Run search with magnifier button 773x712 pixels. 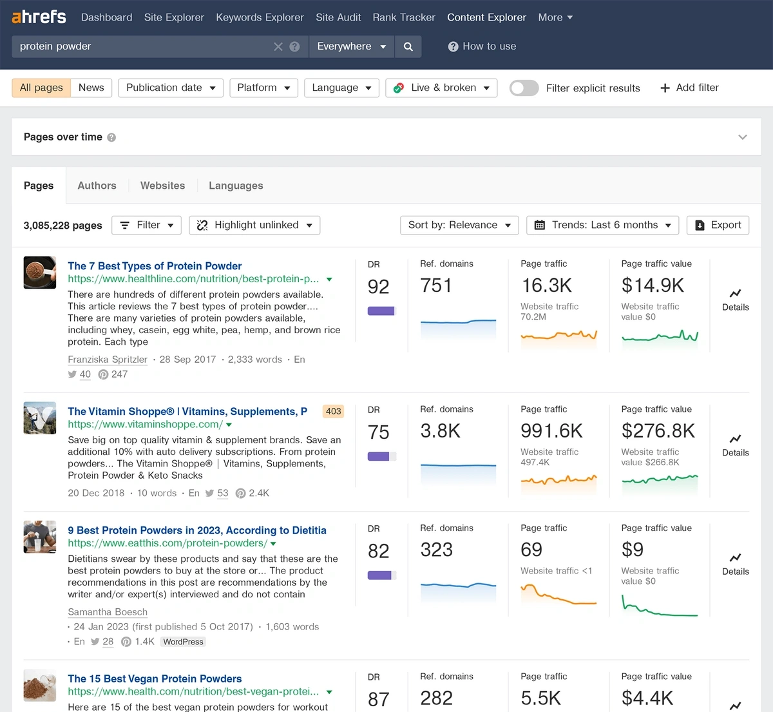click(408, 46)
